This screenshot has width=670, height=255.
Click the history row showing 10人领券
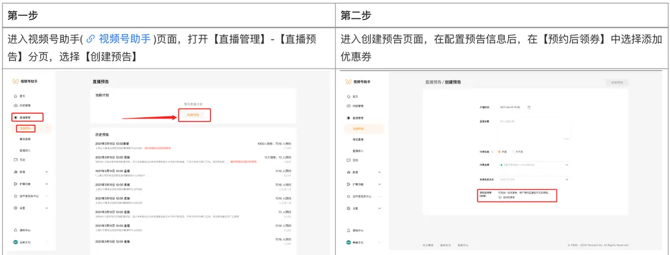click(x=193, y=159)
